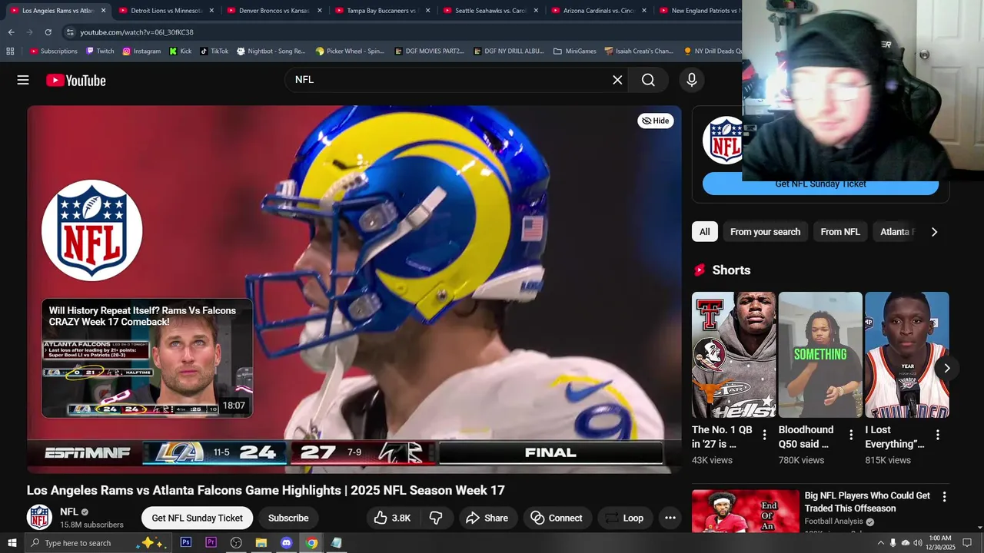Switch to Detroit Lions vs Minnesota tab

point(166,11)
